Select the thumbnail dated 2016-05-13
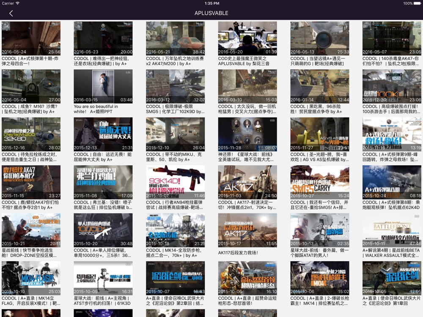The width and height of the screenshot is (423, 317). coord(320,38)
